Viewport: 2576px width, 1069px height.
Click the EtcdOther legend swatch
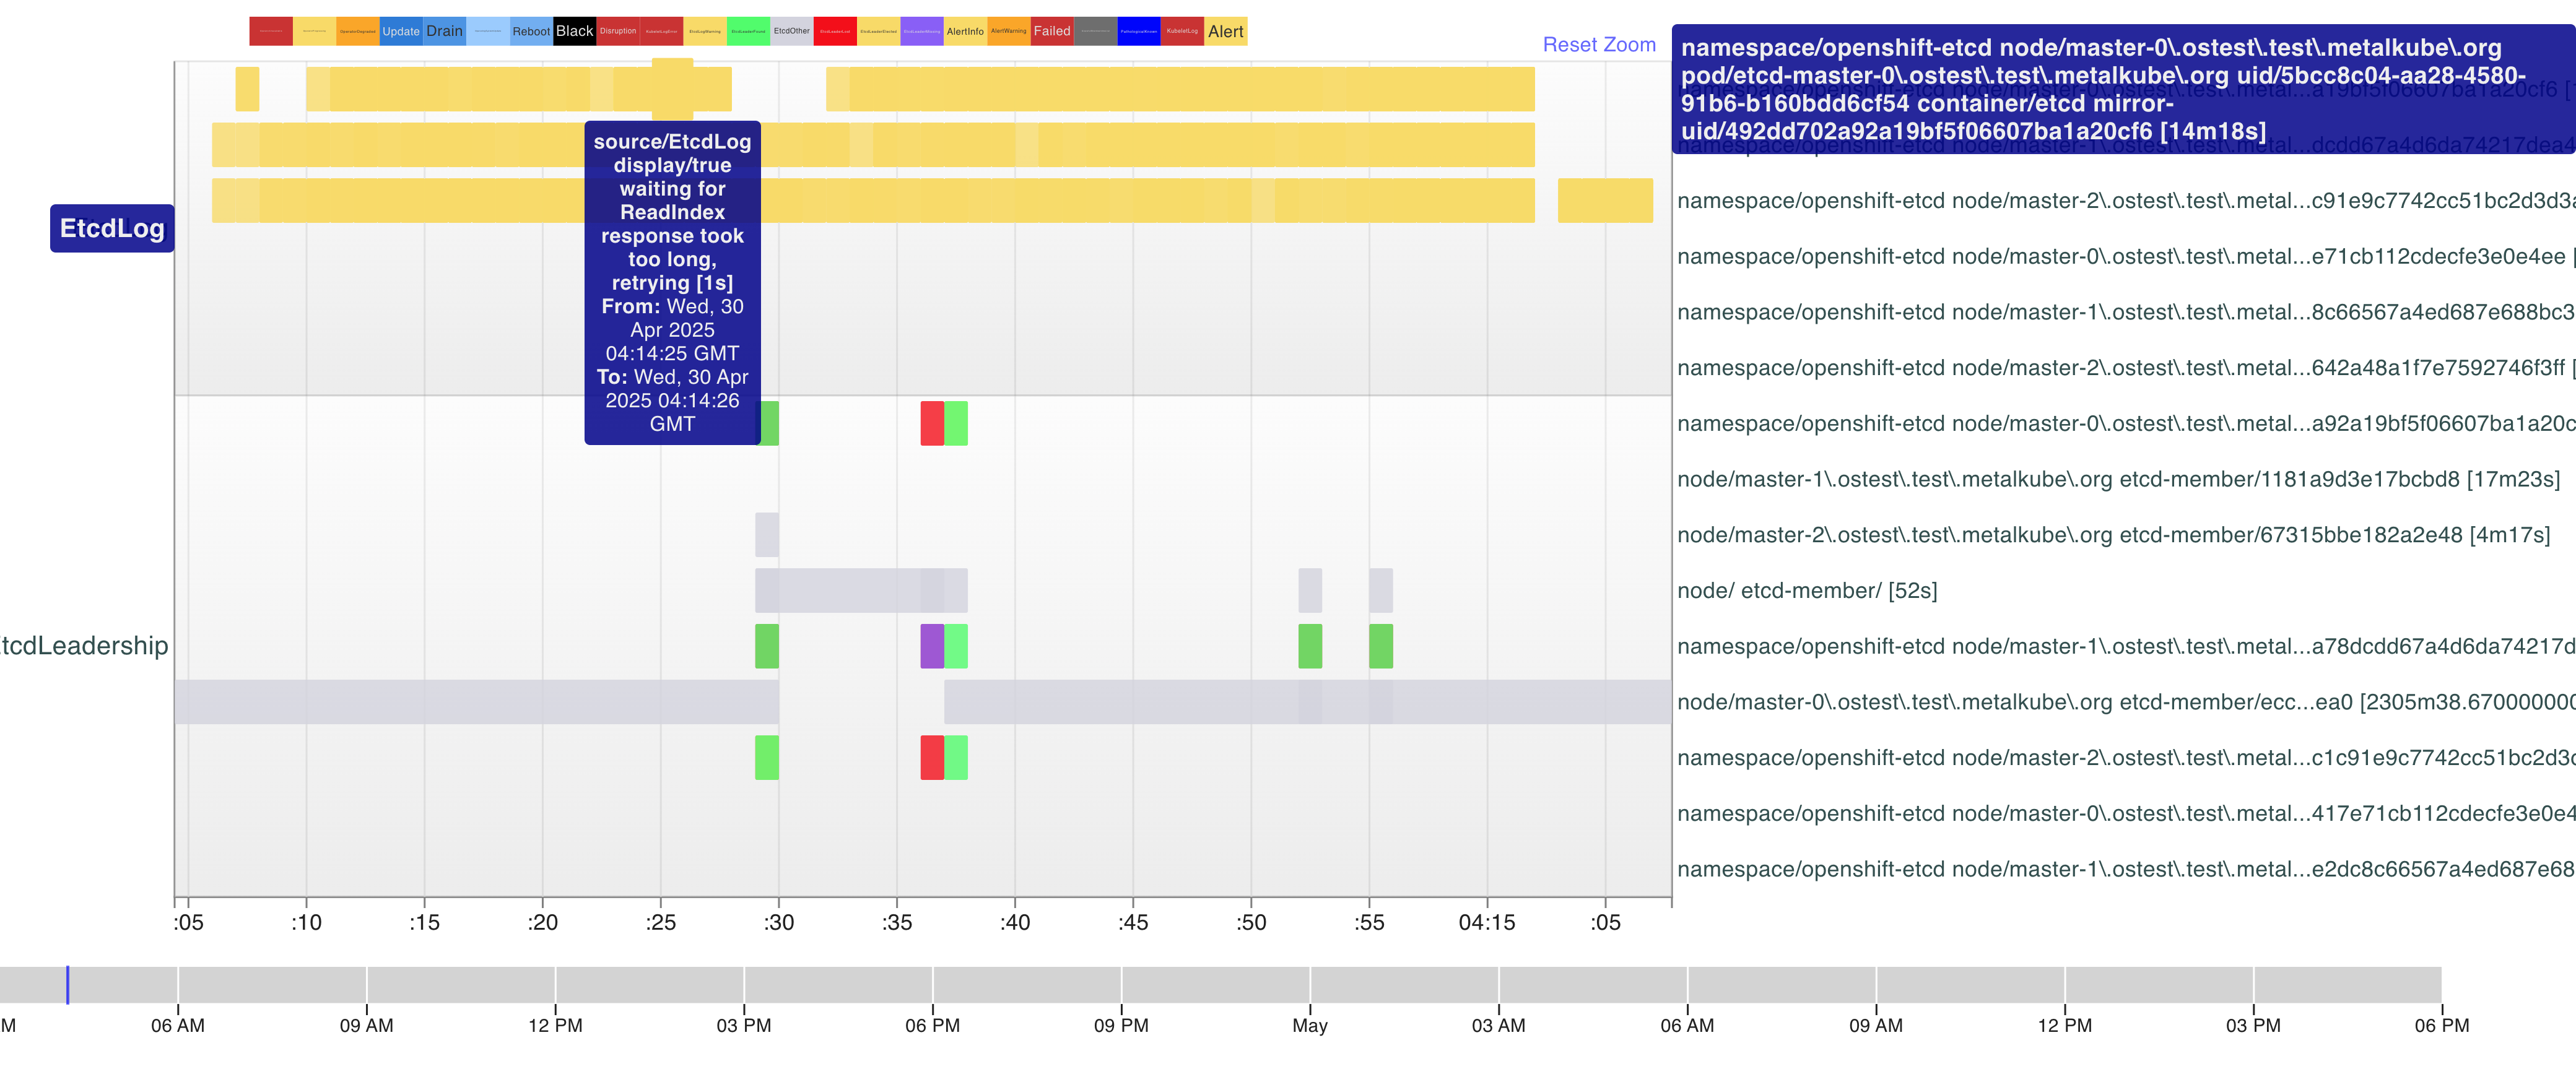coord(791,31)
